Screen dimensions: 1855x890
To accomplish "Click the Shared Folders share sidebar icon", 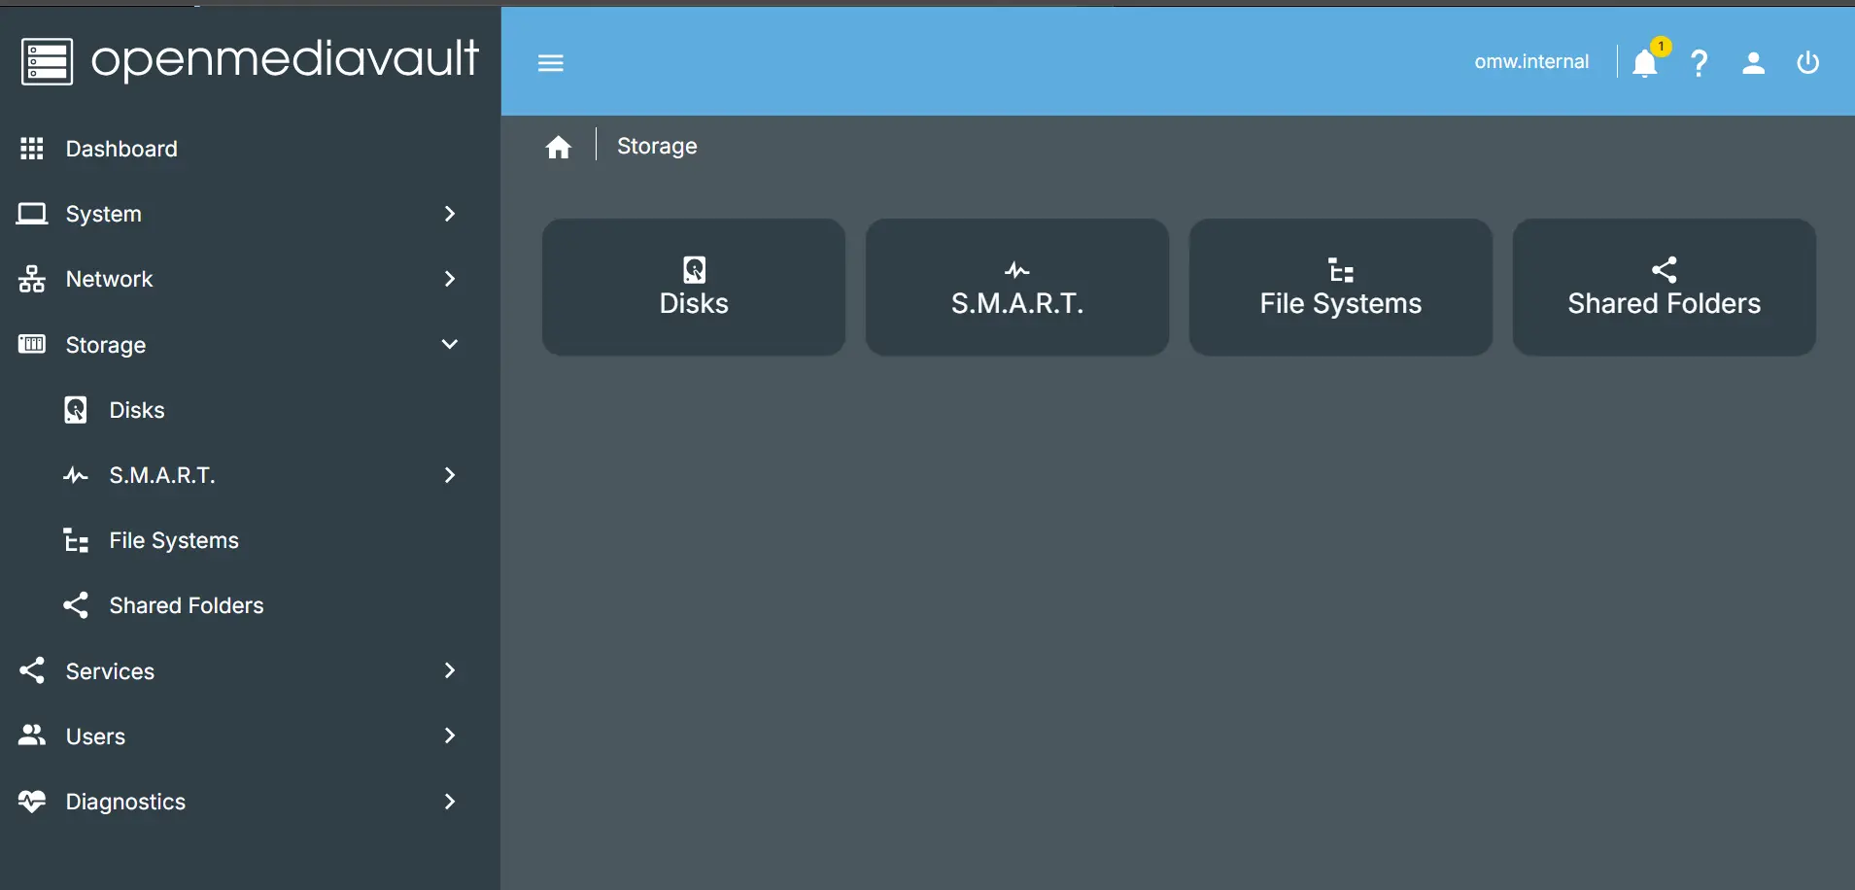I will (x=76, y=605).
